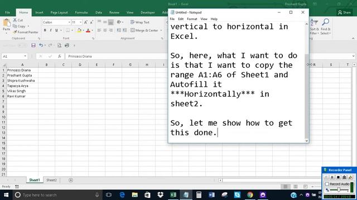Enable the Record Audio checkbox
This screenshot has height=200, width=357.
pos(327,184)
